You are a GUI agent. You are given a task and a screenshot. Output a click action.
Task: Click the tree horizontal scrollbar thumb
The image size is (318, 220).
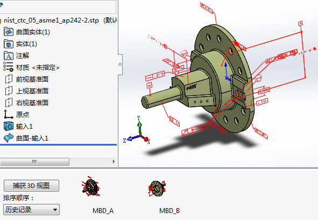(34, 162)
